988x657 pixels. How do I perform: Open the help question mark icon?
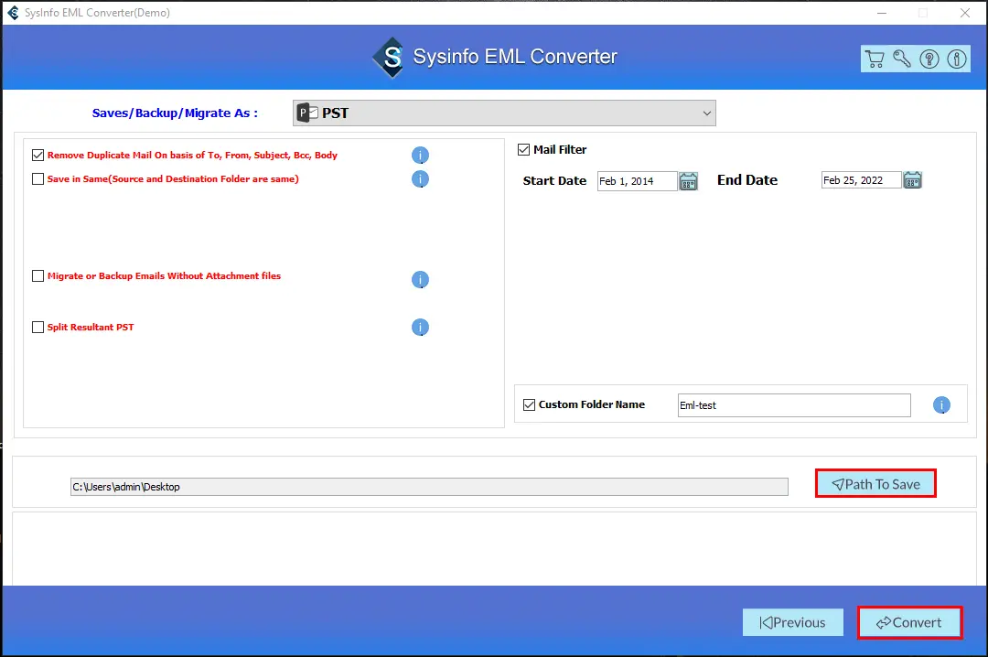(929, 59)
